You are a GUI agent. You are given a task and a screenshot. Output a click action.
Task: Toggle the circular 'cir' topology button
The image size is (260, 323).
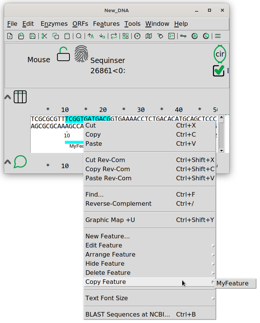[x=220, y=54]
